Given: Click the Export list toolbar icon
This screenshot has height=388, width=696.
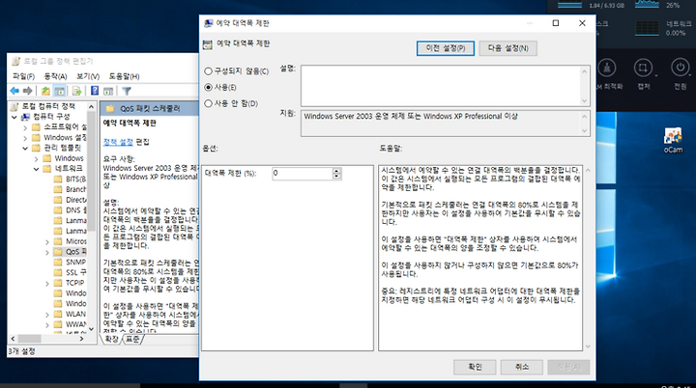Looking at the screenshot, I should click(x=76, y=91).
